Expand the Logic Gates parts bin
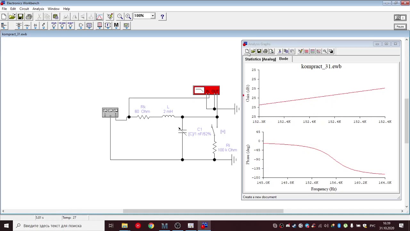This screenshot has height=231, width=410. coord(81,25)
